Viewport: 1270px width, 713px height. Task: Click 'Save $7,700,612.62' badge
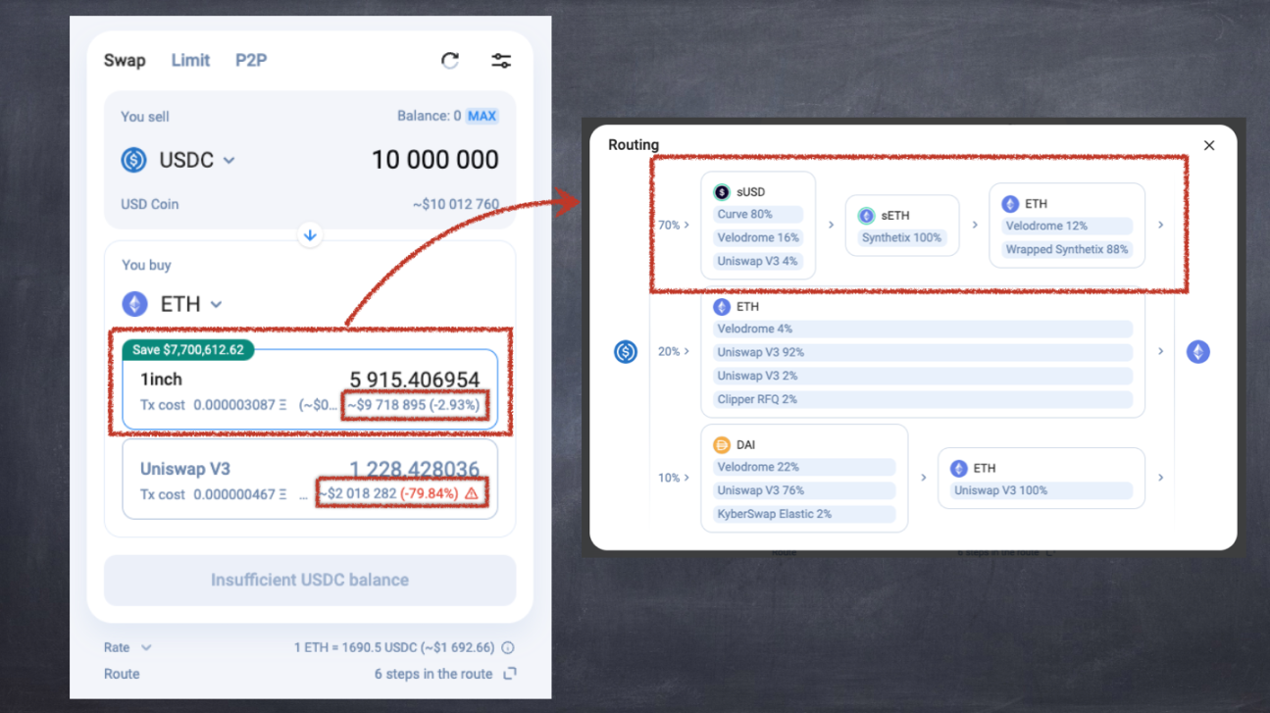pos(188,349)
